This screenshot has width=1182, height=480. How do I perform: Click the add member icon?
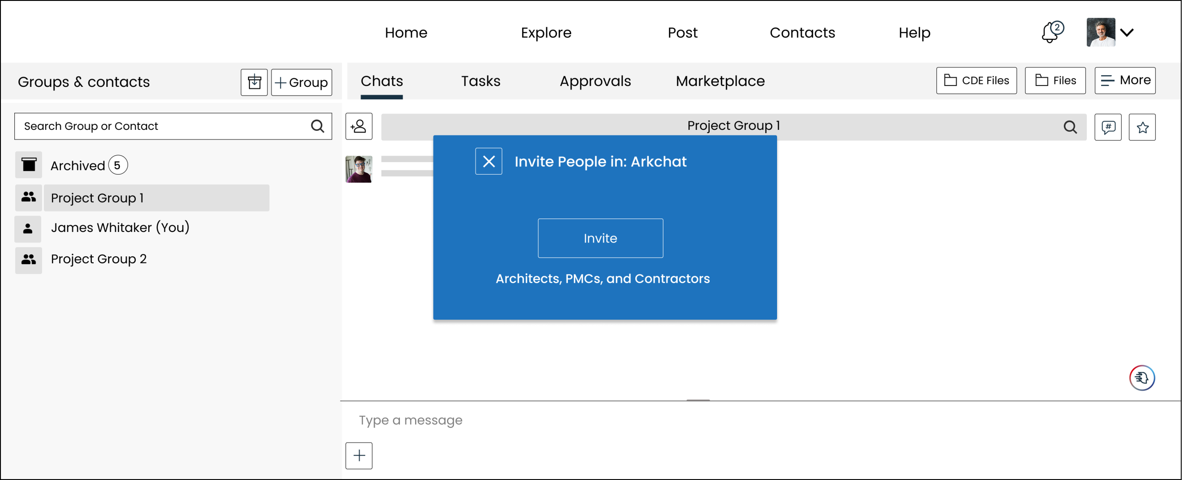click(x=359, y=127)
